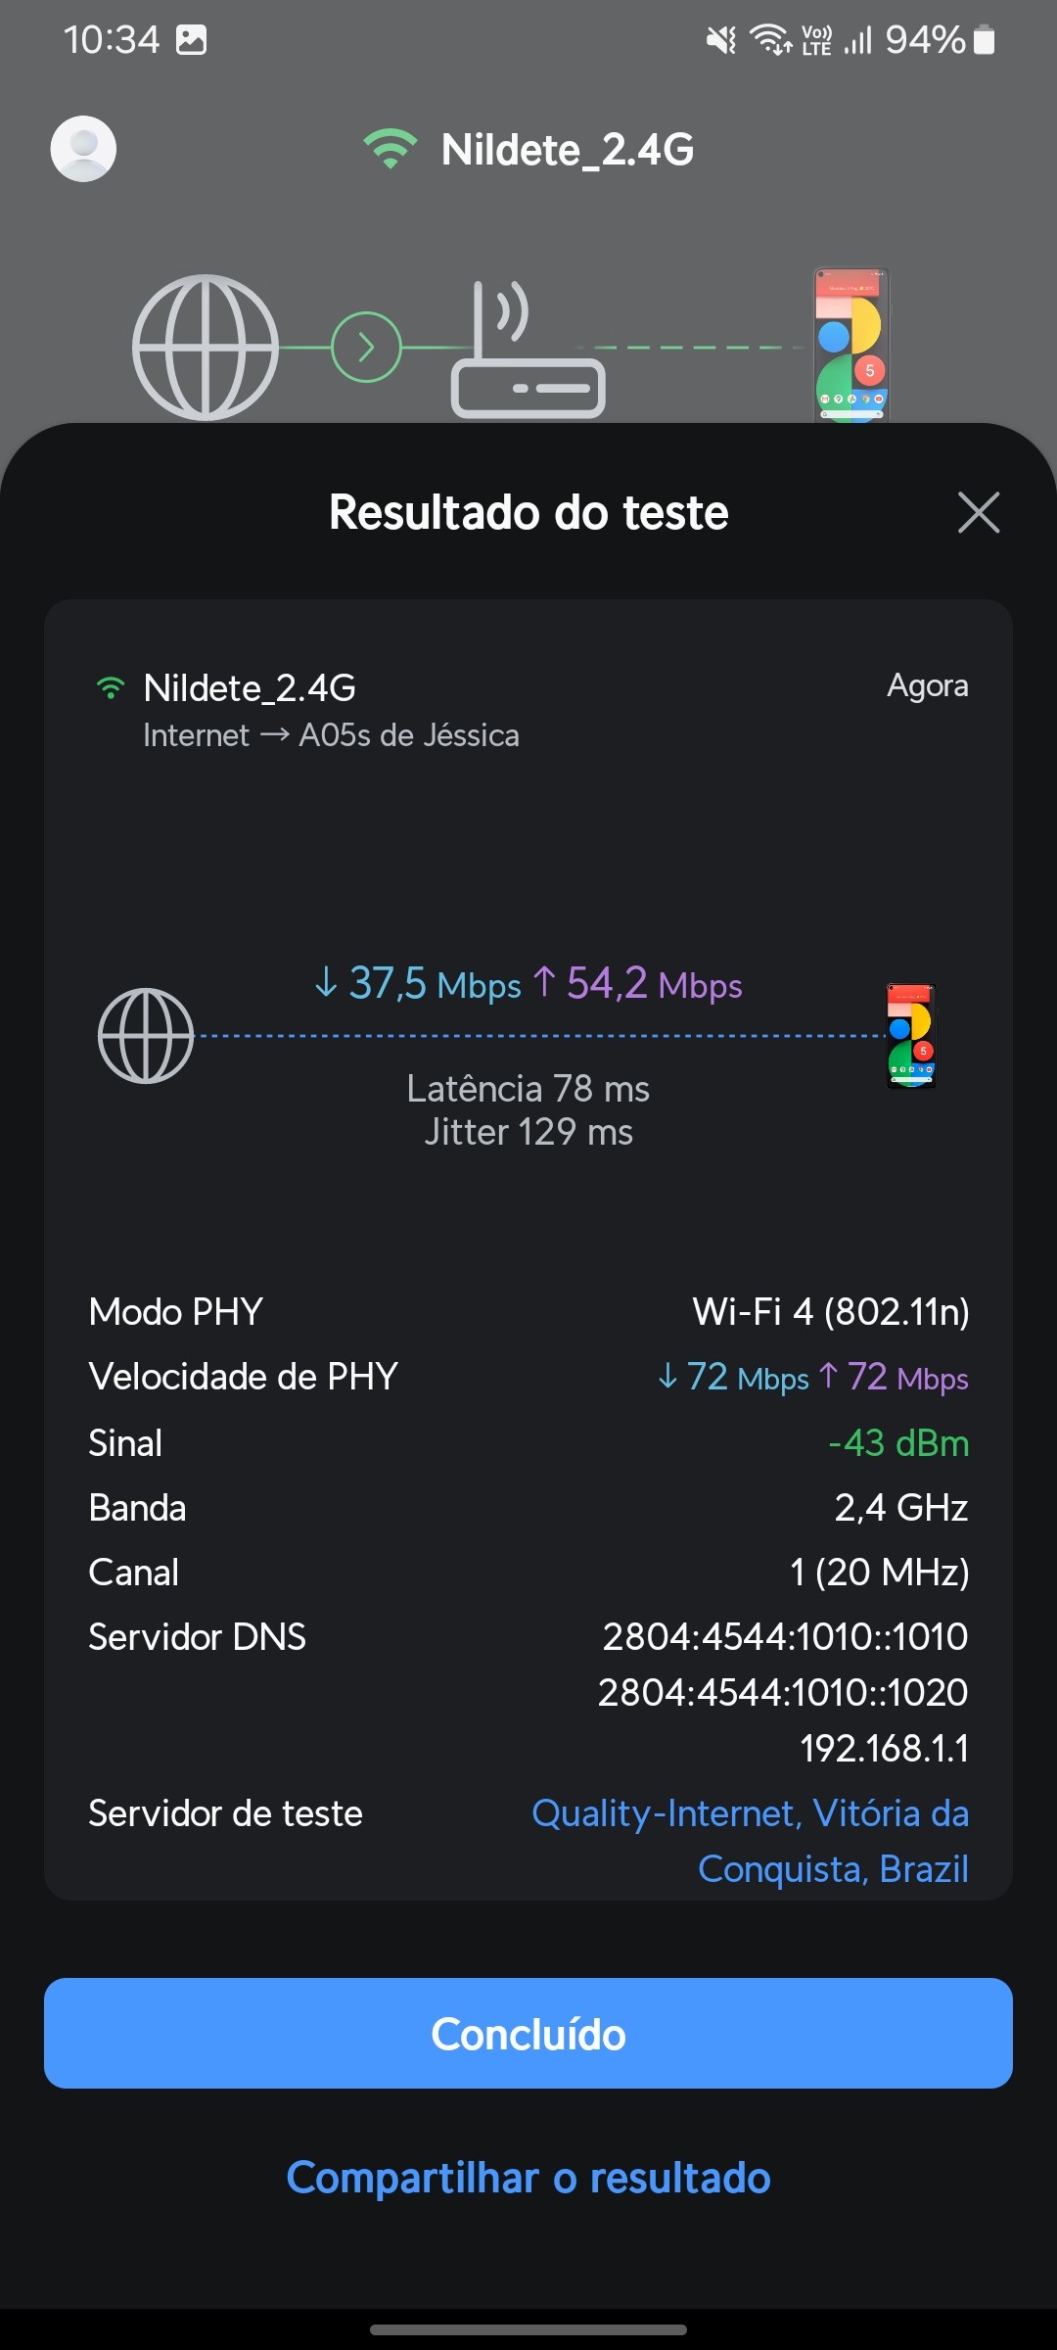Tap Compartilhar o resultado link

[528, 2178]
